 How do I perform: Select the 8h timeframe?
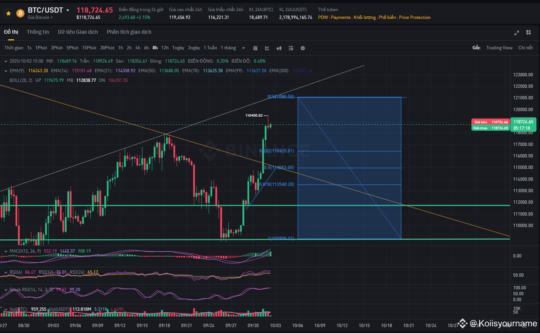pos(155,48)
